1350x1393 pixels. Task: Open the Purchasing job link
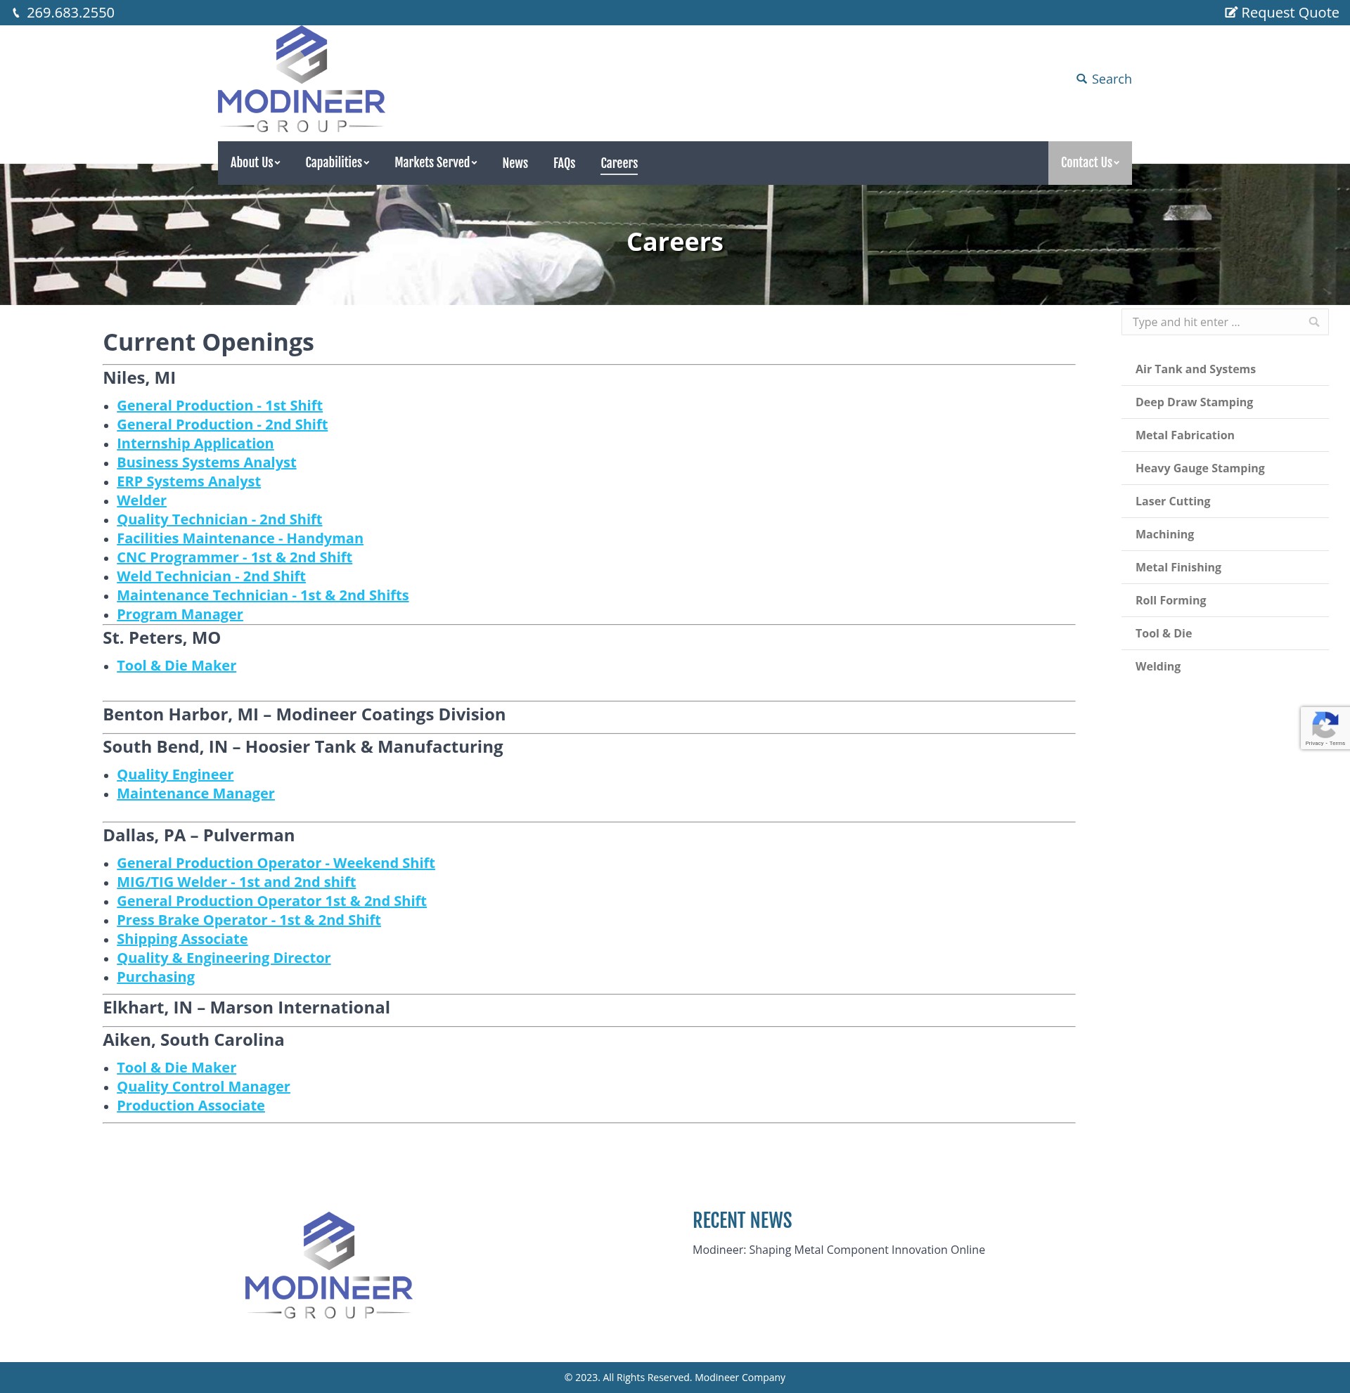point(155,977)
